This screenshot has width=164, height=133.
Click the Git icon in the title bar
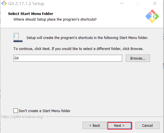(4, 3)
